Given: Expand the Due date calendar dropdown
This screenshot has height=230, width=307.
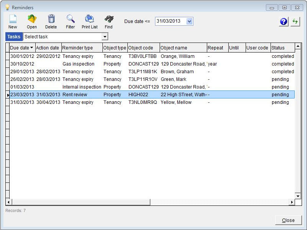Looking at the screenshot, I should pos(189,21).
